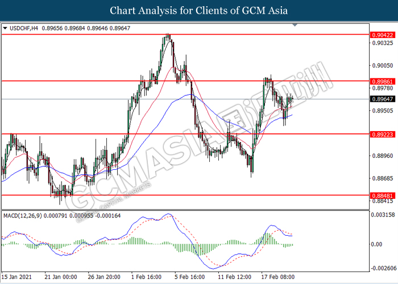The width and height of the screenshot is (398, 284).
Task: Select the current price label 0.89647
Action: point(383,99)
